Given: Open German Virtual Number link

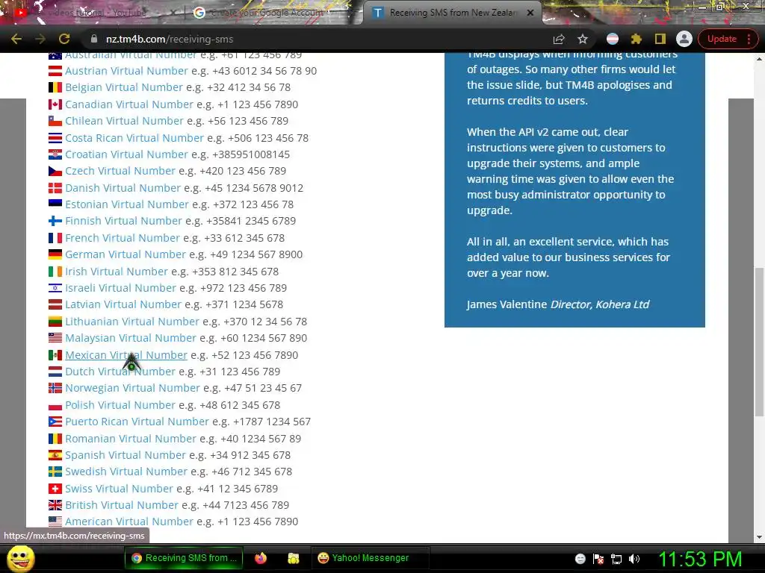Looking at the screenshot, I should click(x=126, y=255).
